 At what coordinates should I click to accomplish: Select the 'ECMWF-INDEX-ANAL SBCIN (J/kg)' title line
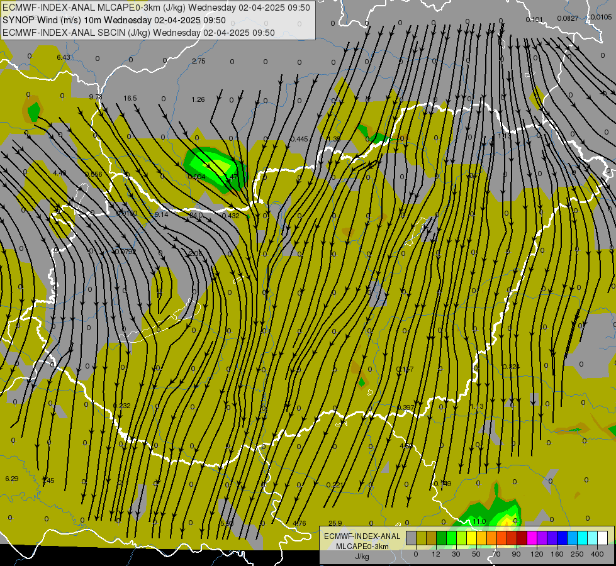138,33
